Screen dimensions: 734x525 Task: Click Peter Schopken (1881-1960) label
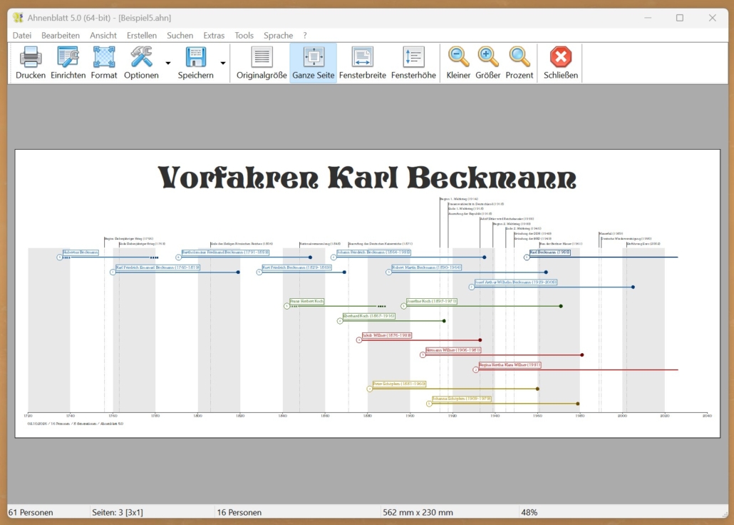click(399, 384)
